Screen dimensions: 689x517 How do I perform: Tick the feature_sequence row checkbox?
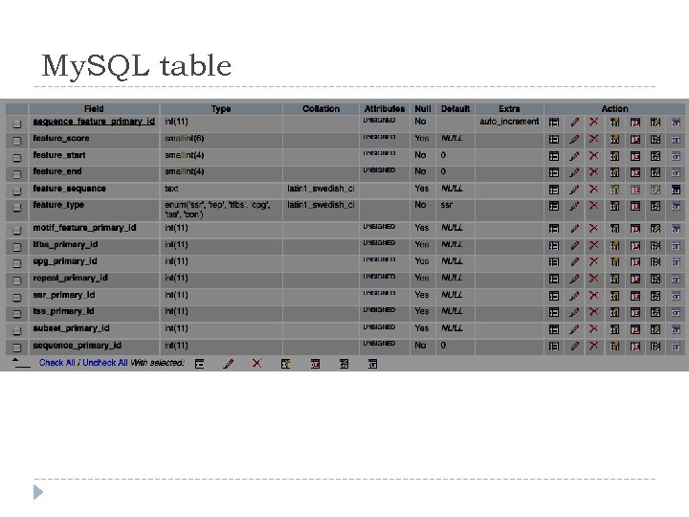click(16, 191)
